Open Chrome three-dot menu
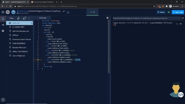This screenshot has height=104, width=185. [182, 6]
